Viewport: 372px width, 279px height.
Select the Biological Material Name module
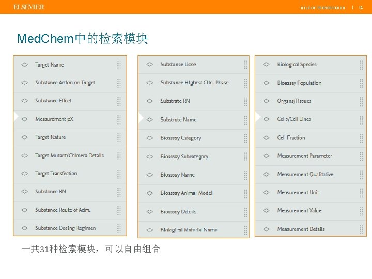(194, 229)
